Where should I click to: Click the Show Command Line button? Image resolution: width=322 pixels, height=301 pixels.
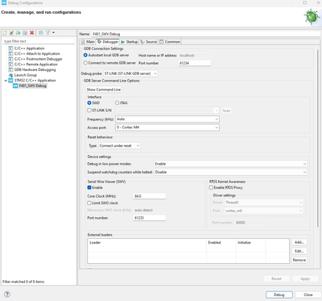tap(104, 90)
